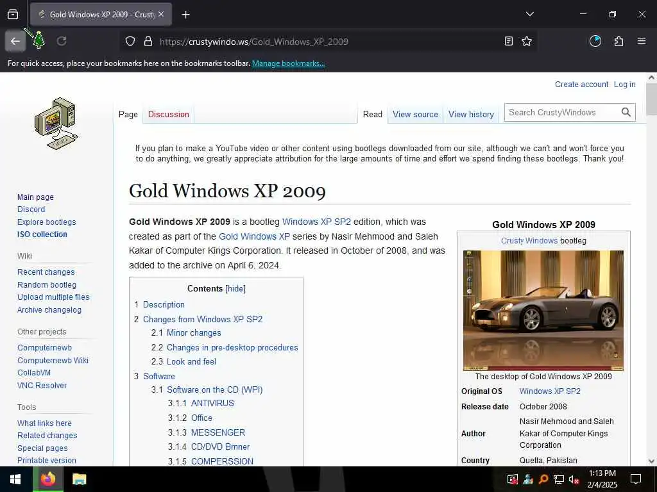Click the scrollbar down arrow
This screenshot has height=492, width=657.
(x=652, y=461)
